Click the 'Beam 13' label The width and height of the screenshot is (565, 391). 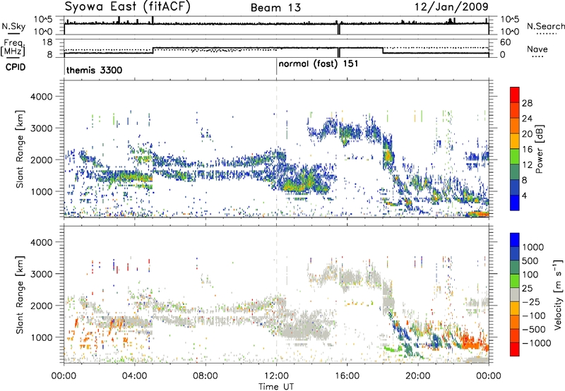(x=275, y=8)
